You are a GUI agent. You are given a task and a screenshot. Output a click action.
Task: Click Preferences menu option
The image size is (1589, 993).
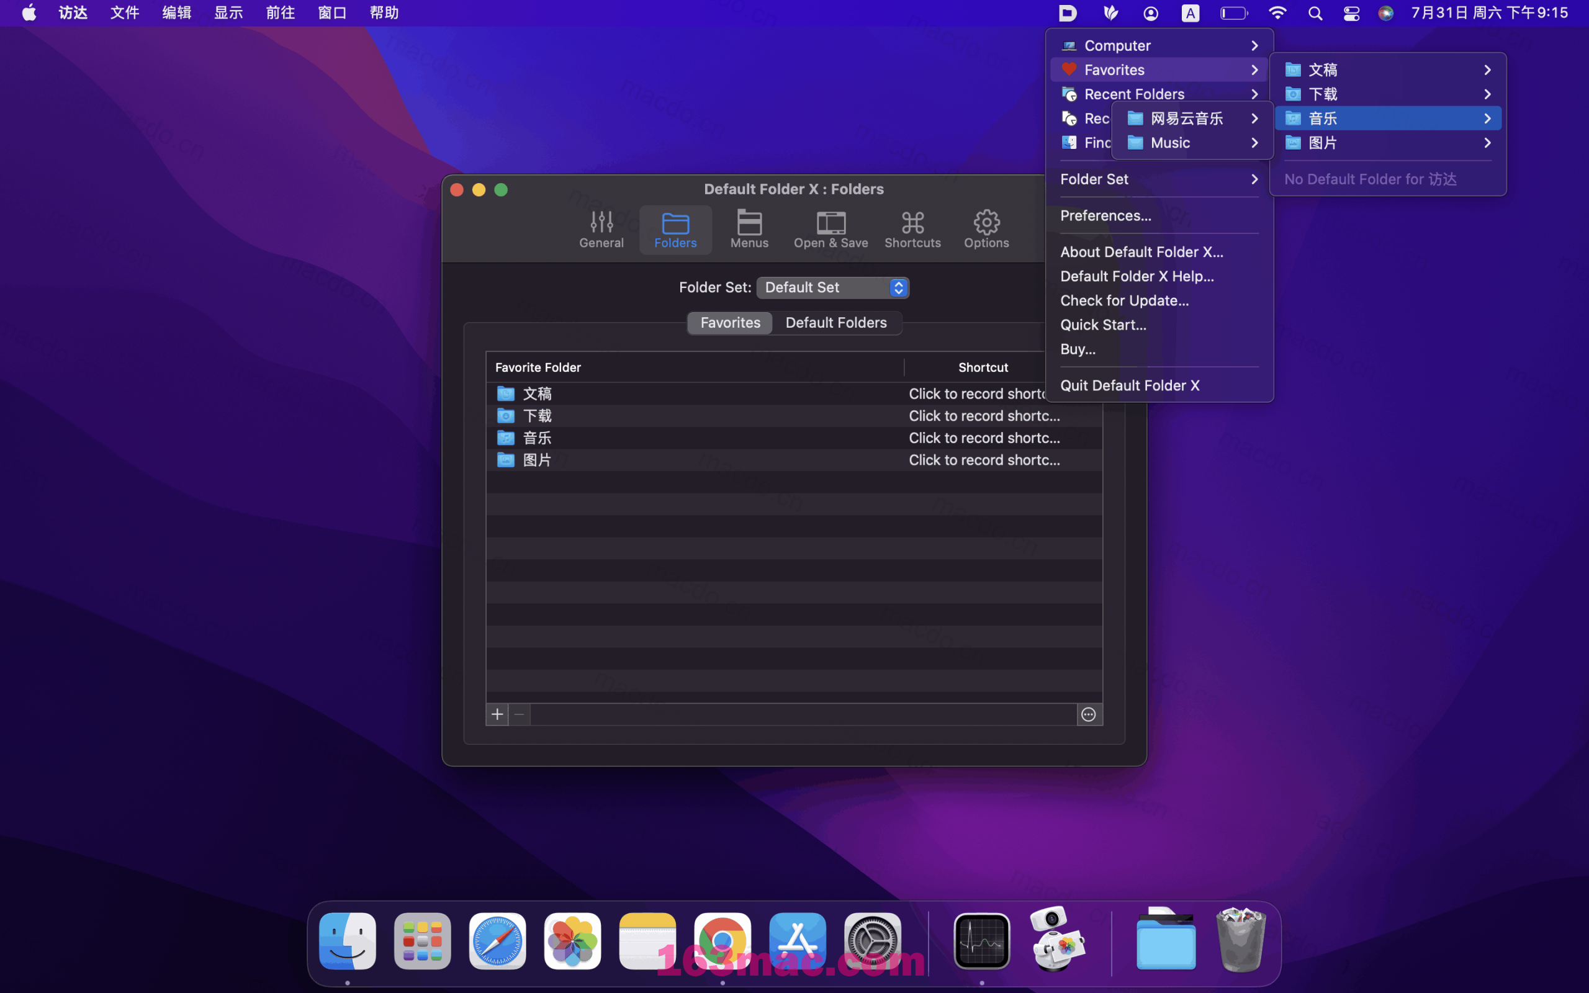pos(1105,215)
